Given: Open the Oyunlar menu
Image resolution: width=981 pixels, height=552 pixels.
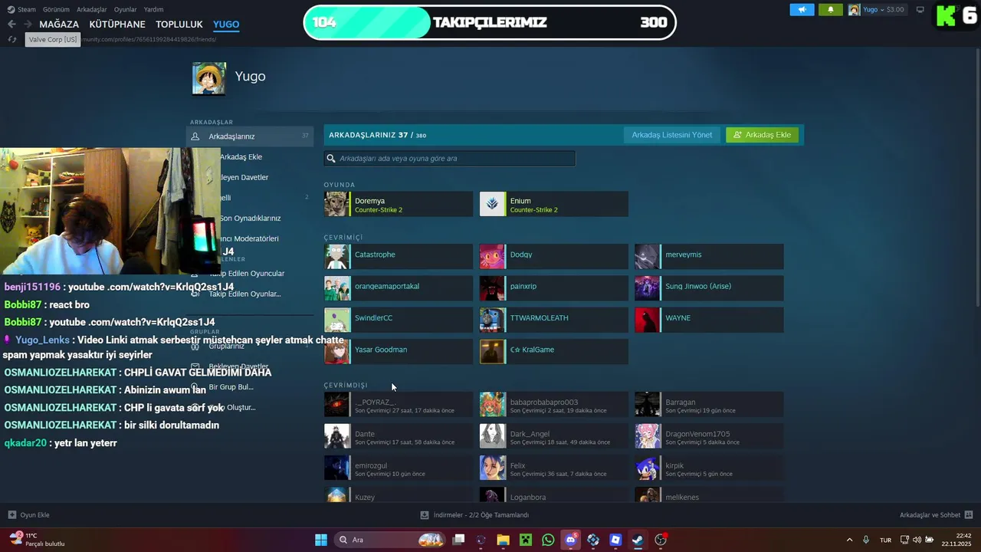Looking at the screenshot, I should click(126, 9).
